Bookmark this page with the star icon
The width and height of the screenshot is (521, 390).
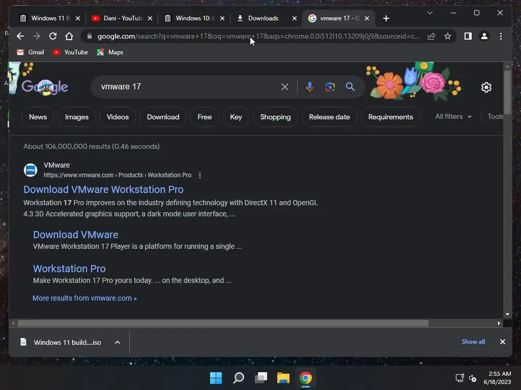click(448, 36)
